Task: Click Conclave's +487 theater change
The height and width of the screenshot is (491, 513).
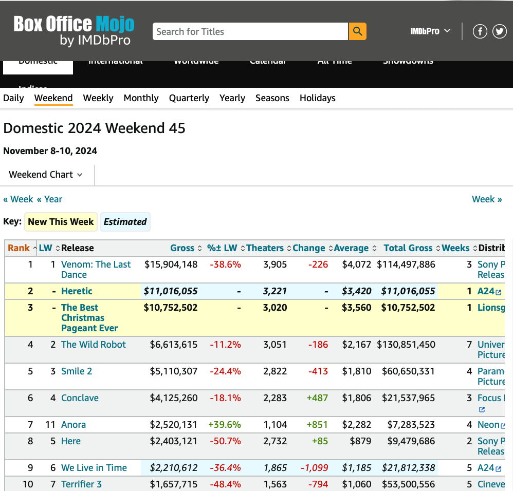Action: coord(317,398)
